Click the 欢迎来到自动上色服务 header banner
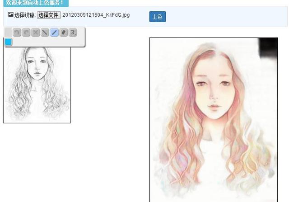Viewport: 289px width, 202px height. 36,3
